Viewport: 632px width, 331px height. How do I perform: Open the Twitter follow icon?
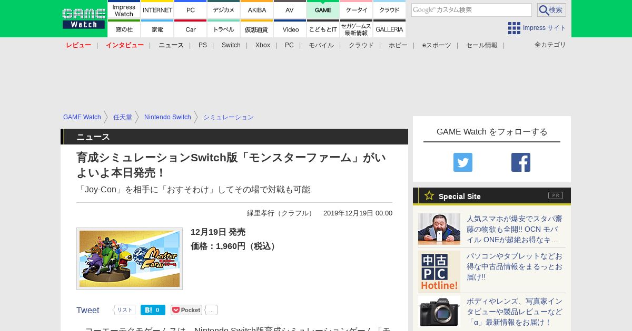[x=463, y=162]
